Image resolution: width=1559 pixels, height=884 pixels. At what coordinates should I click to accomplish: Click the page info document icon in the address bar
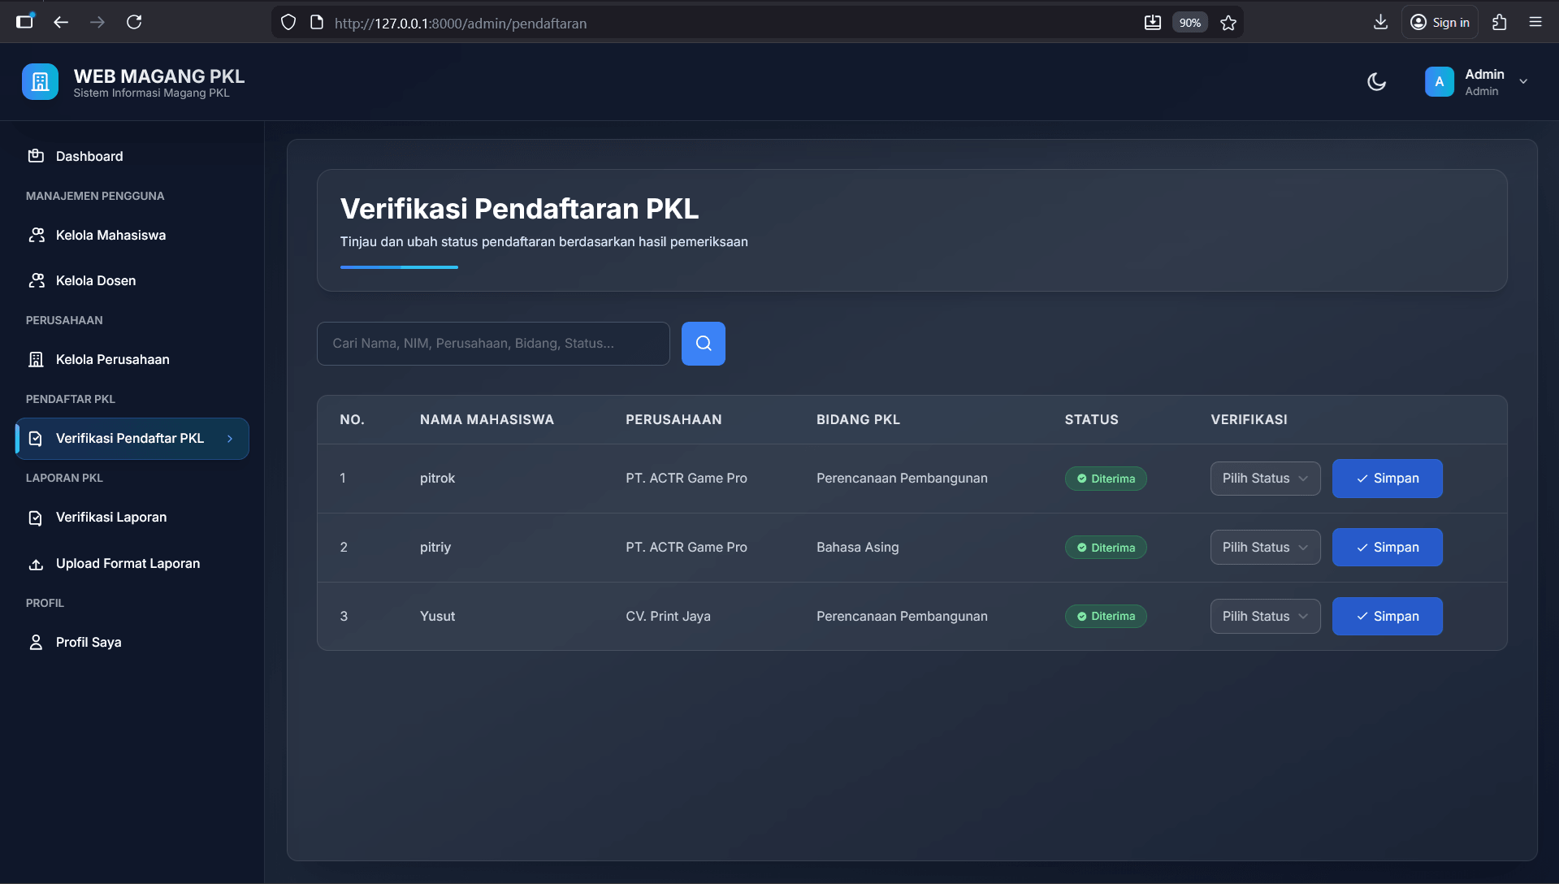pyautogui.click(x=317, y=23)
